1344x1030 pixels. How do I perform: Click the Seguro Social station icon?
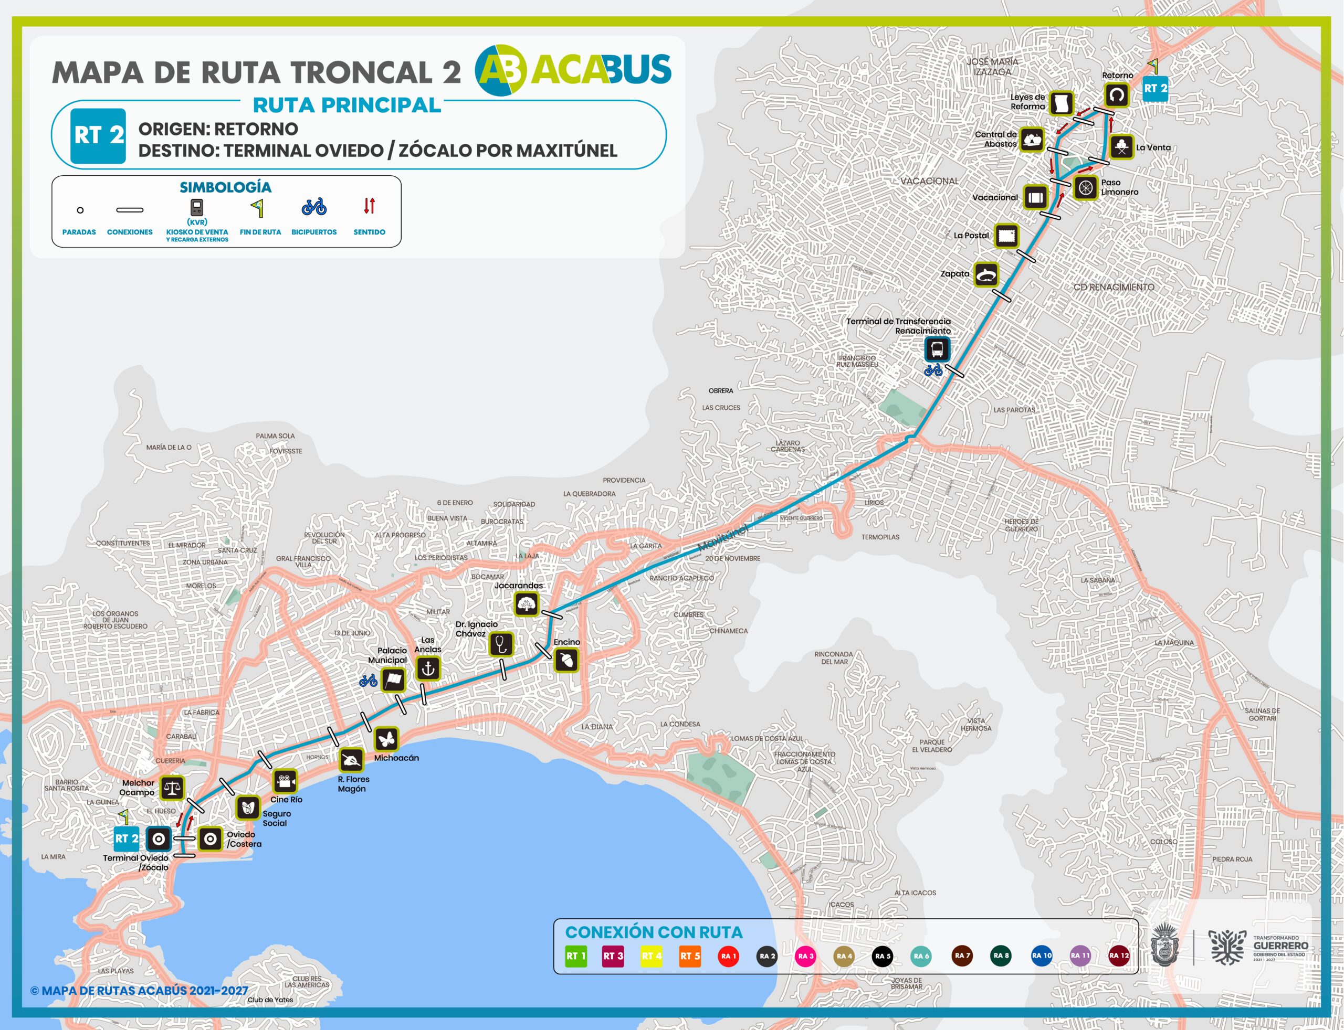pyautogui.click(x=248, y=808)
